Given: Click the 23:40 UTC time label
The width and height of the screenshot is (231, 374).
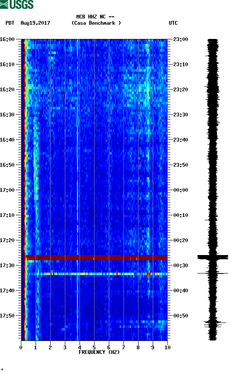Looking at the screenshot, I should 181,140.
